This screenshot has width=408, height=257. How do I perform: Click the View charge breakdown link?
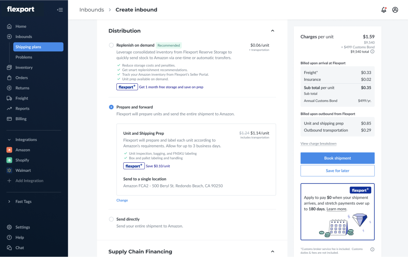click(318, 144)
